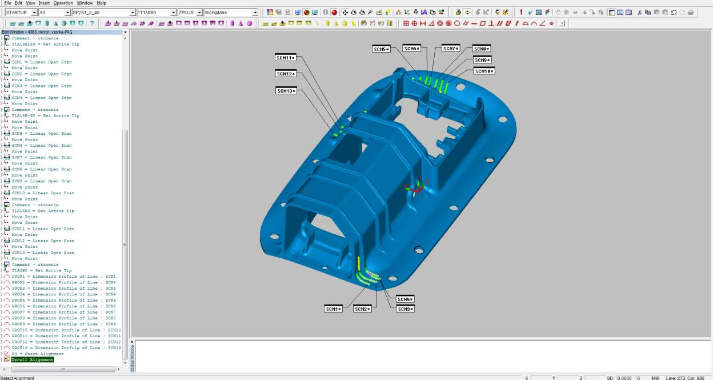Close the Edit Window panel

pos(126,32)
